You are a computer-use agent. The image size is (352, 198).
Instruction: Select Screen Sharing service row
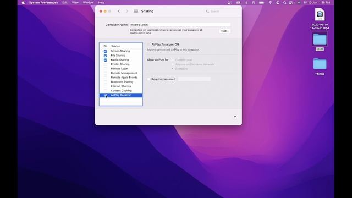[x=121, y=51]
